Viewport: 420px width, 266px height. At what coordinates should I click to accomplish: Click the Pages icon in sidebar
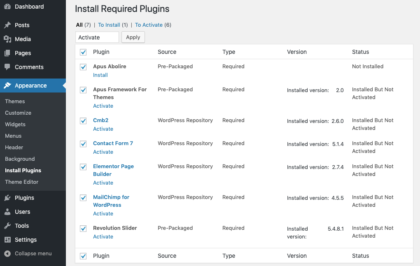(7, 53)
